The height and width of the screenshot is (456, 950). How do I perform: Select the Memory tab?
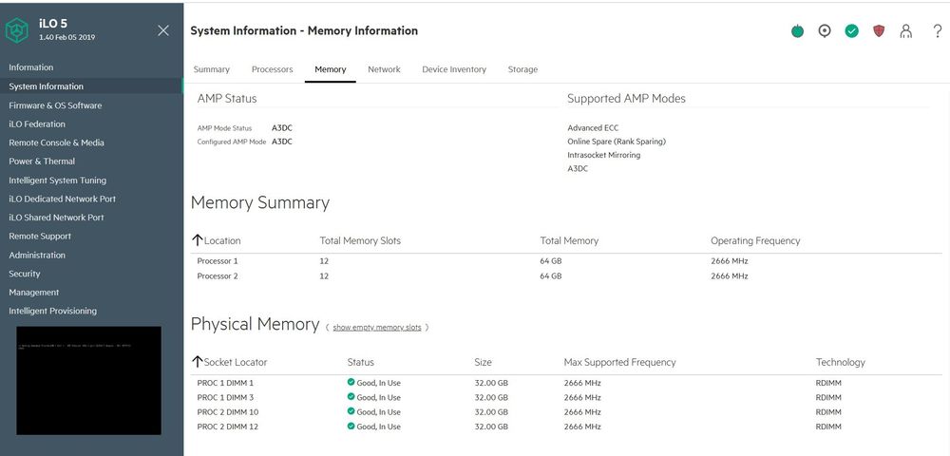click(331, 69)
